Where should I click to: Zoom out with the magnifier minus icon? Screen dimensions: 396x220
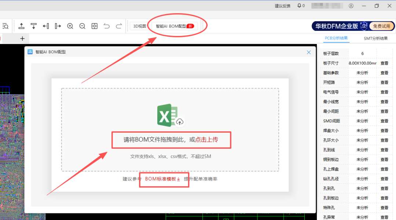point(82,26)
